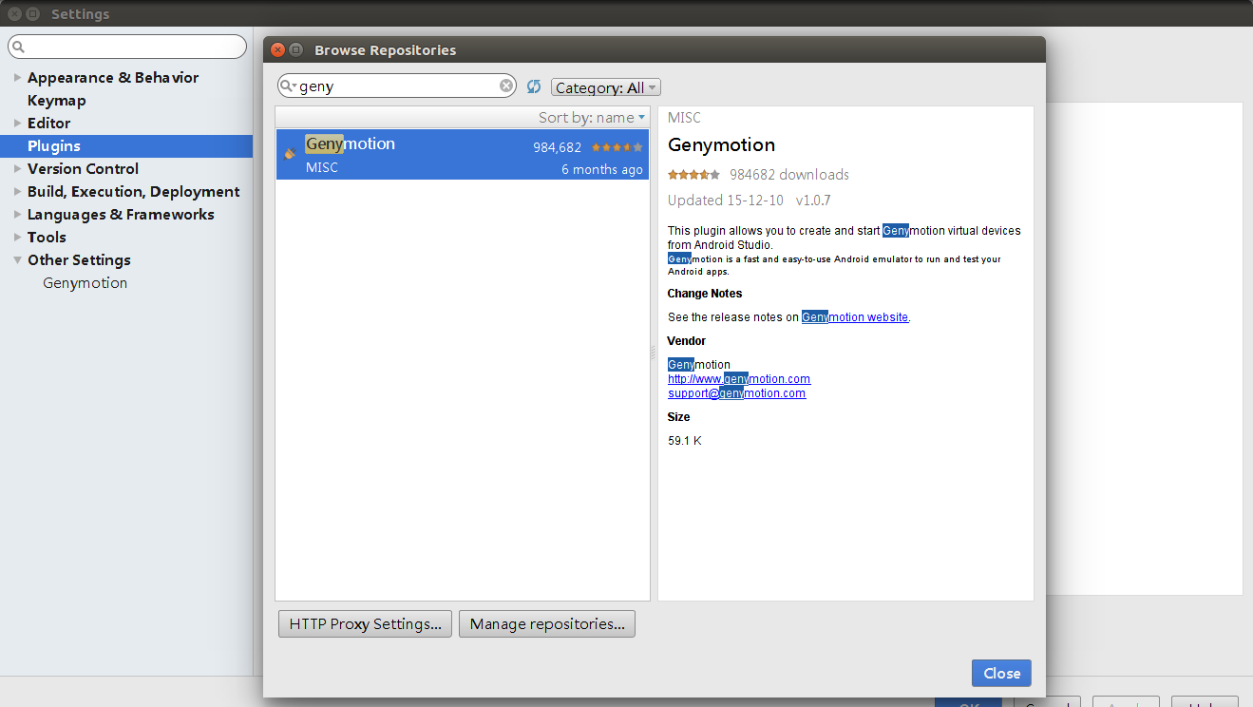Image resolution: width=1253 pixels, height=707 pixels.
Task: Click the Genymotion plugin icon in the results list
Action: click(x=291, y=153)
